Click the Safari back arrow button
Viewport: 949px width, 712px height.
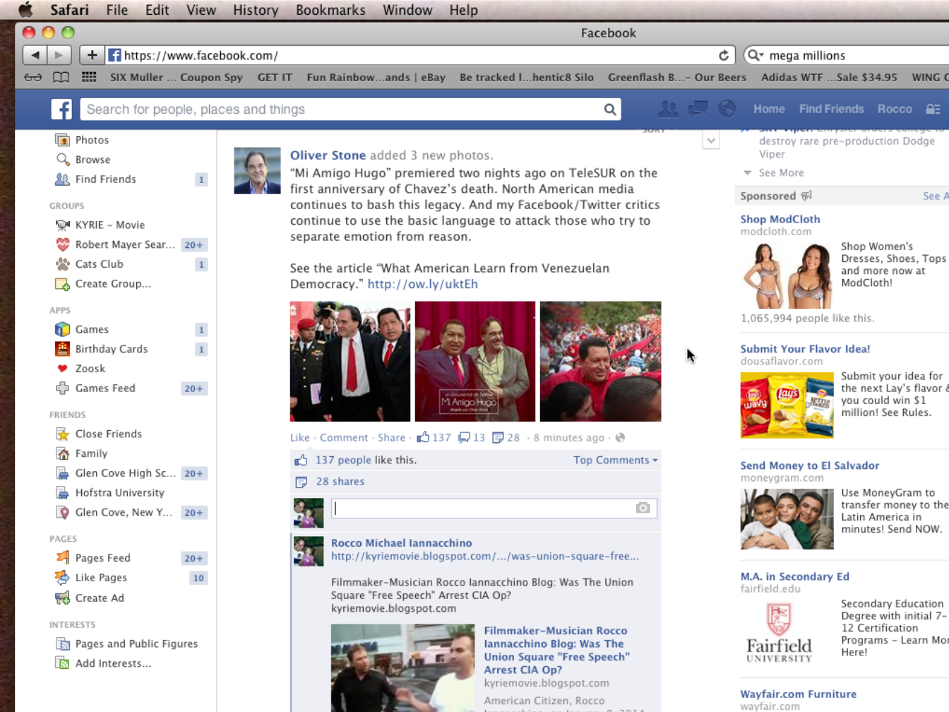[35, 55]
